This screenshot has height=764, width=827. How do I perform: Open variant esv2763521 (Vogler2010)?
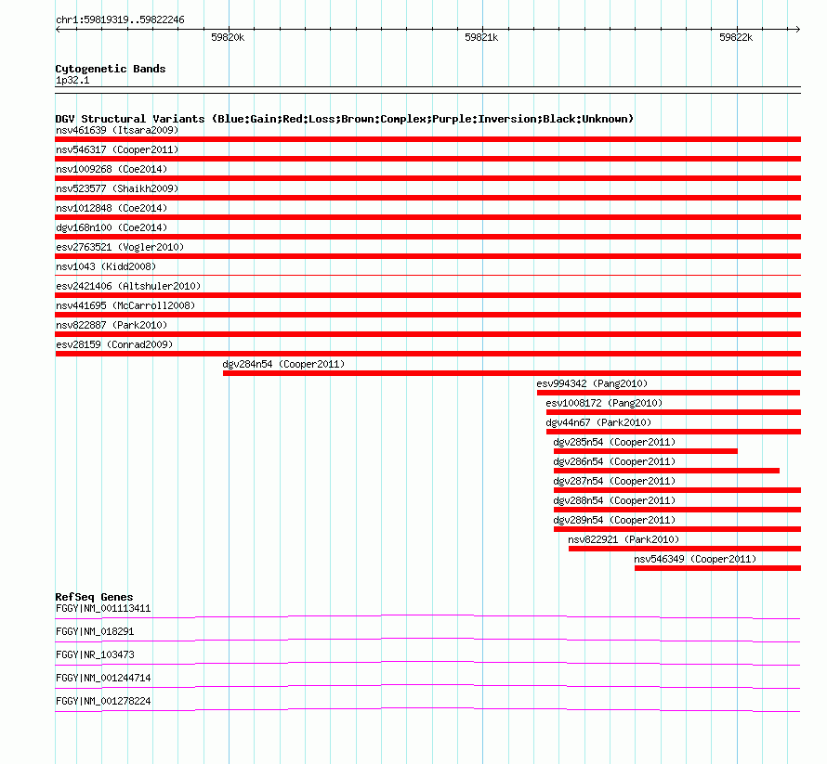click(120, 247)
